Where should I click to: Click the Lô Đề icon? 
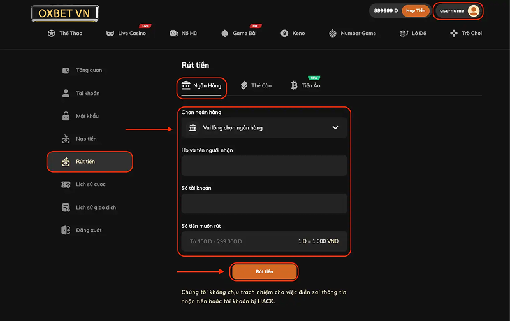pos(404,33)
